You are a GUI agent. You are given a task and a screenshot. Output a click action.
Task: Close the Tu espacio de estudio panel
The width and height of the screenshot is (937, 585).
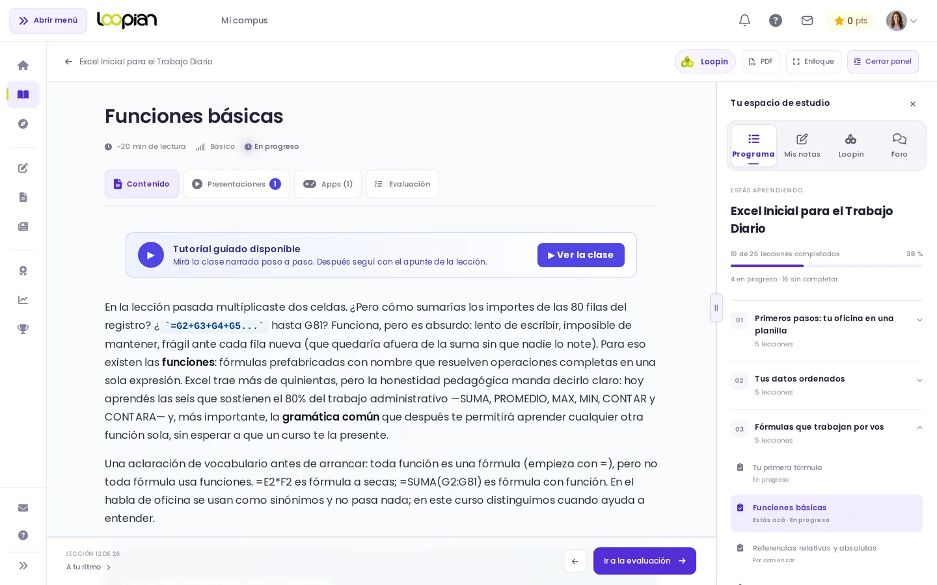click(913, 104)
